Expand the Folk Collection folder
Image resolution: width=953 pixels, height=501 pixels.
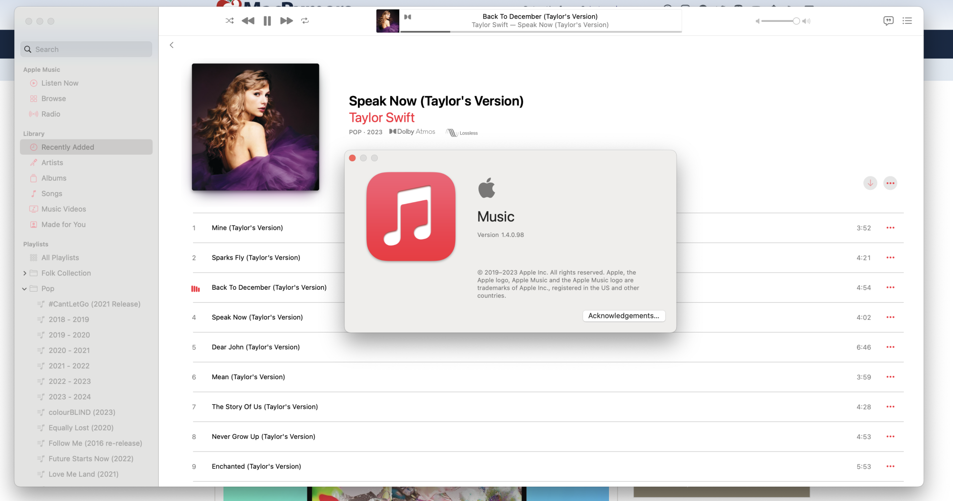[25, 273]
